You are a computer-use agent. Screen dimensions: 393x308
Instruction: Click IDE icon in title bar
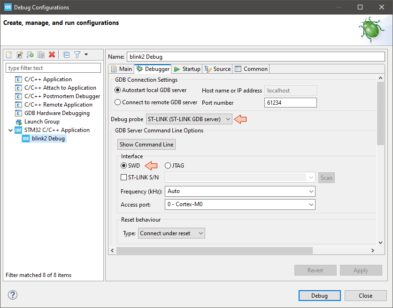pyautogui.click(x=8, y=7)
